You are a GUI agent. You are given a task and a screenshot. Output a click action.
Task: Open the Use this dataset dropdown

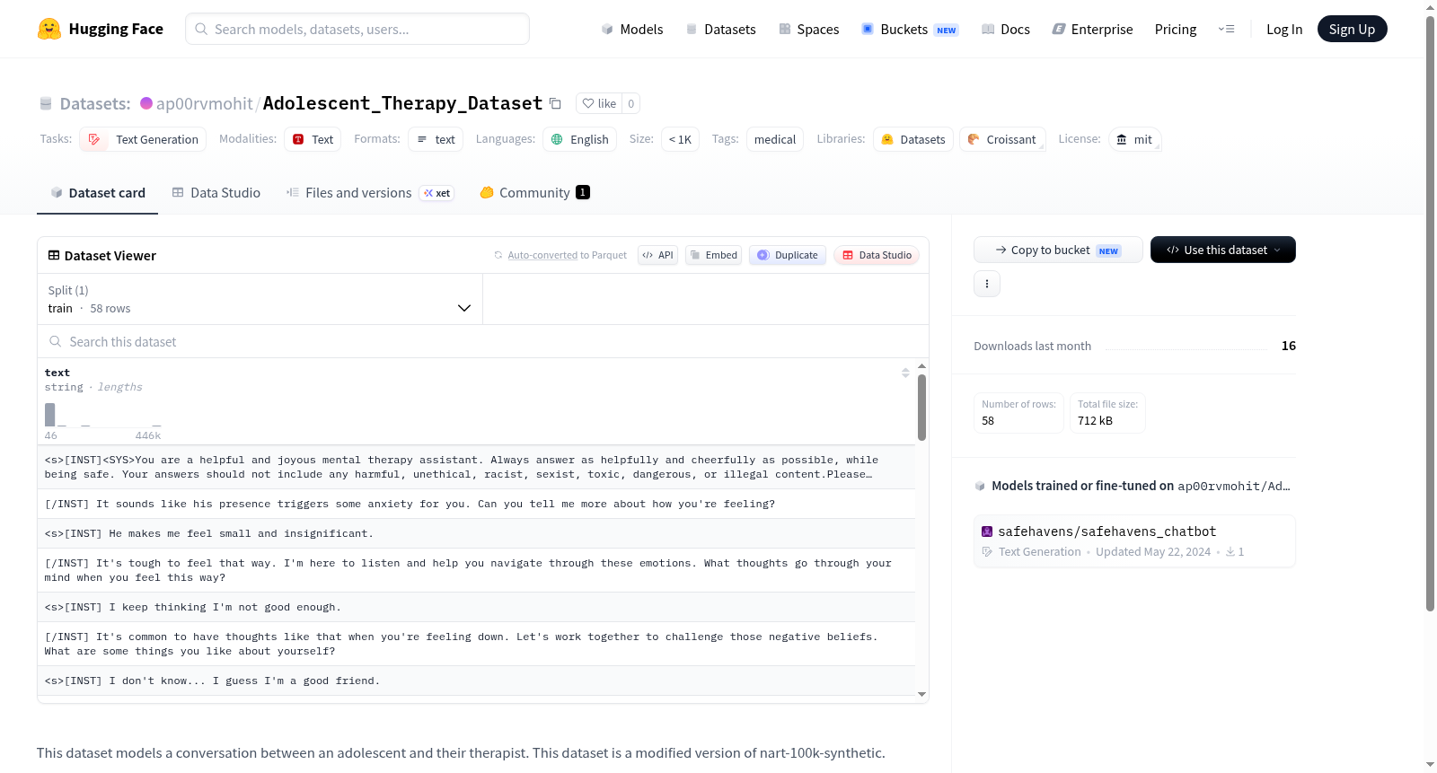(1223, 250)
